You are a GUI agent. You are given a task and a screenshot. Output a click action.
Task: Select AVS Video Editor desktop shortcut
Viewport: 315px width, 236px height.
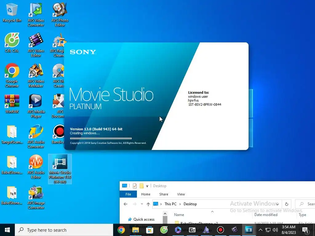click(36, 45)
